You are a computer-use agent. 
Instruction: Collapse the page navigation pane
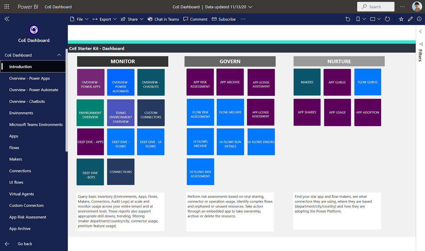tap(7, 19)
